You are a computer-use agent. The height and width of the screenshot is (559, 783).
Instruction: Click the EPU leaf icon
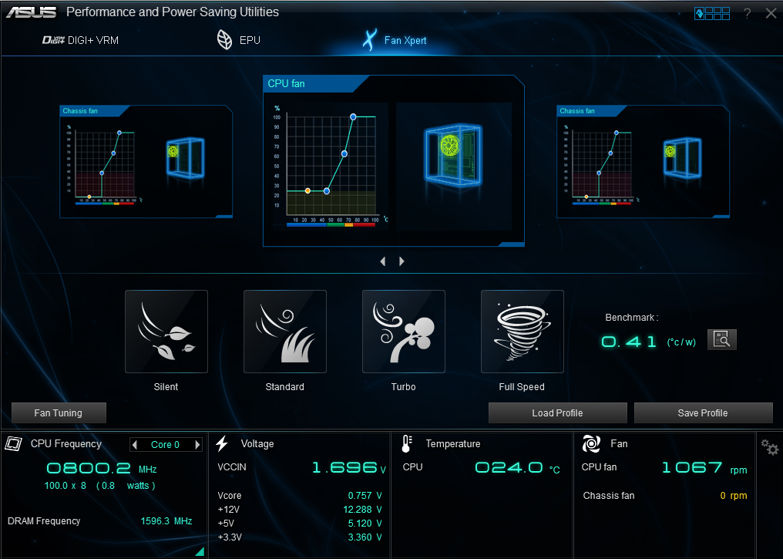point(225,40)
